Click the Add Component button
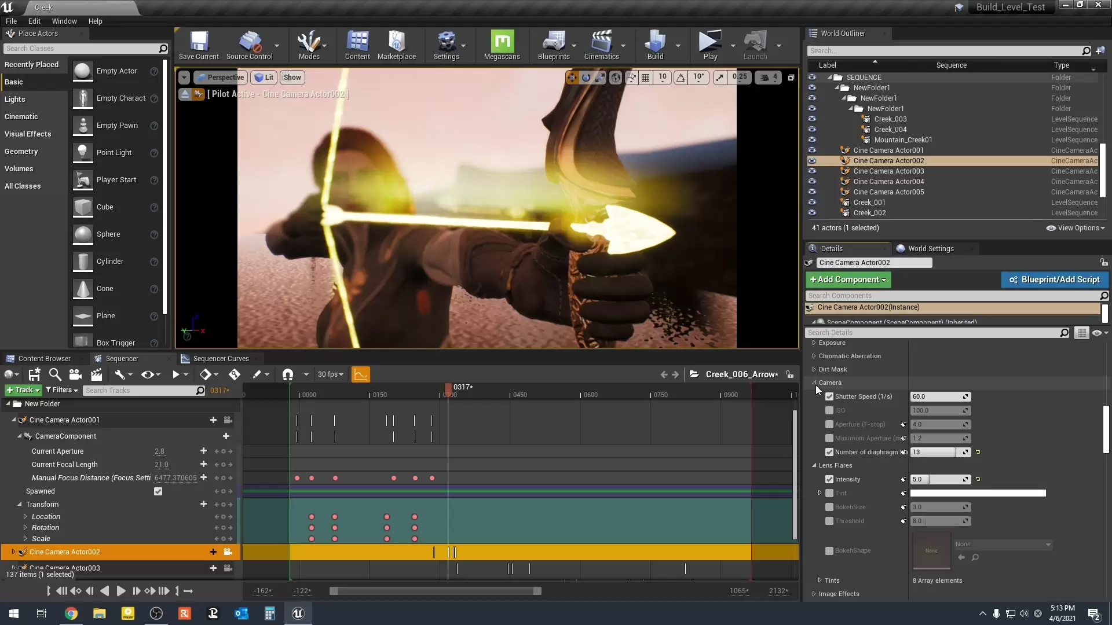The height and width of the screenshot is (625, 1112). (x=848, y=280)
